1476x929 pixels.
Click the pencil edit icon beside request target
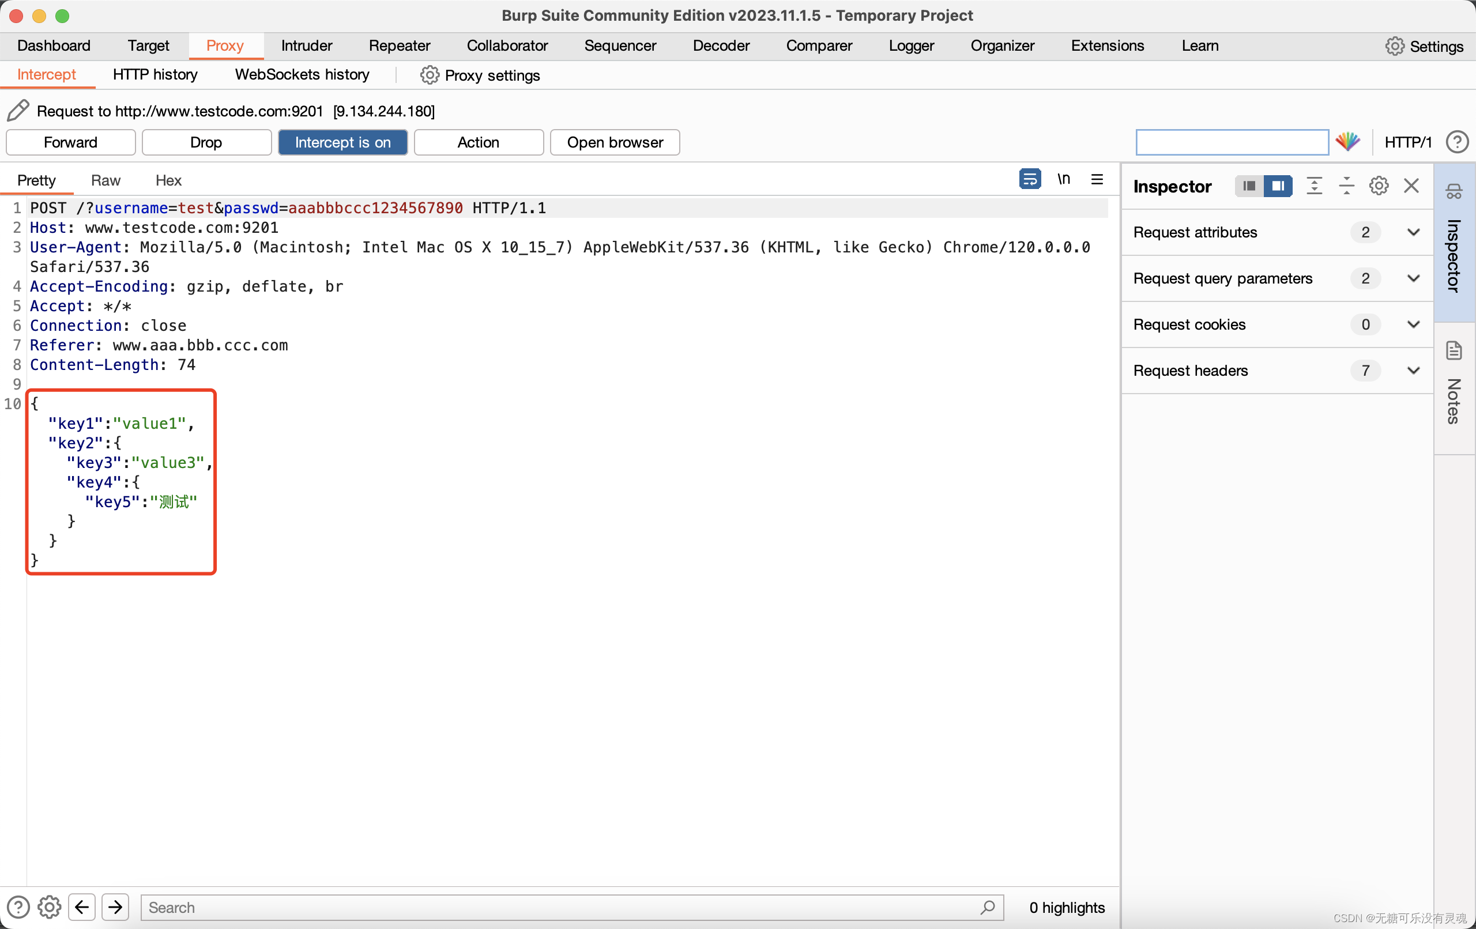(x=18, y=111)
